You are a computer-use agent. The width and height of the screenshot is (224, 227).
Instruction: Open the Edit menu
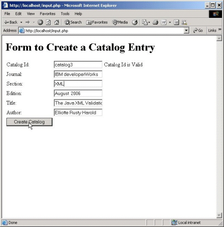(x=19, y=14)
